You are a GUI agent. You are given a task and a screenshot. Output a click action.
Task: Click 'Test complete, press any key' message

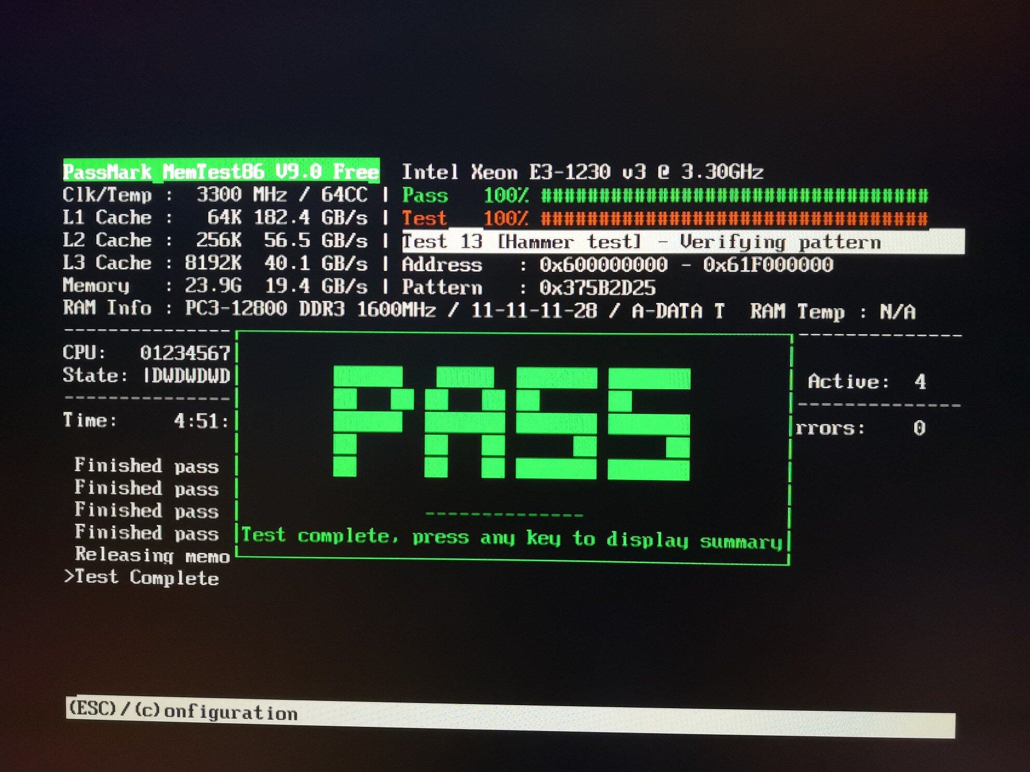click(x=512, y=539)
